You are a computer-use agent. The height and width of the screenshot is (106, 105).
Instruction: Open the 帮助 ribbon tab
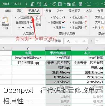(x=8, y=11)
